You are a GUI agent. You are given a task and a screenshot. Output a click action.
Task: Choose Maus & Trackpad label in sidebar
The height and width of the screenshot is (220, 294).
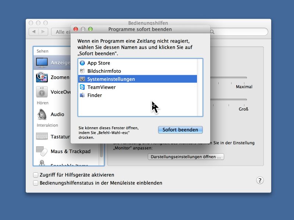pyautogui.click(x=71, y=151)
